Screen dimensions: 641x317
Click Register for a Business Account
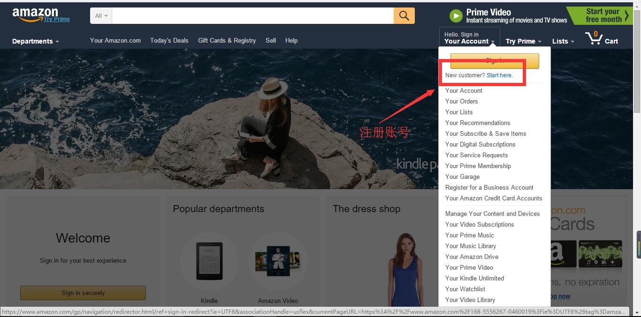pyautogui.click(x=489, y=188)
